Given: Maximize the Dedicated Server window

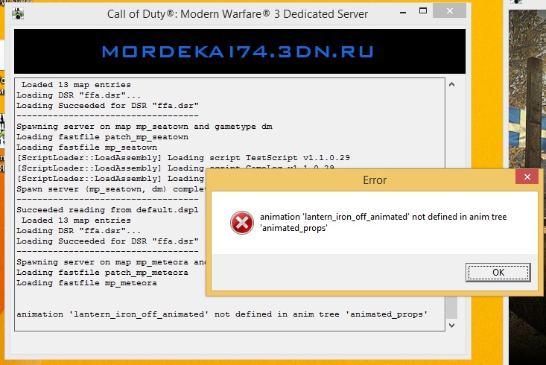Looking at the screenshot, I should (x=423, y=10).
